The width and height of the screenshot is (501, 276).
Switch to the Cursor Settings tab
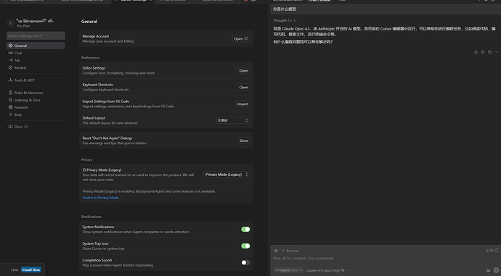click(x=134, y=1)
